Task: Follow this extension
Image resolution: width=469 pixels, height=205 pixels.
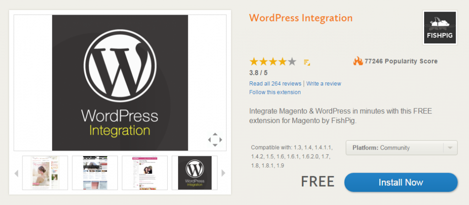Action: (275, 92)
